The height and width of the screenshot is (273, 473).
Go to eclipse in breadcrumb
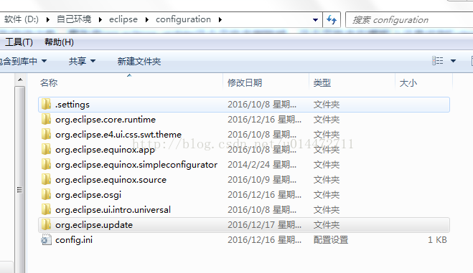tap(123, 19)
